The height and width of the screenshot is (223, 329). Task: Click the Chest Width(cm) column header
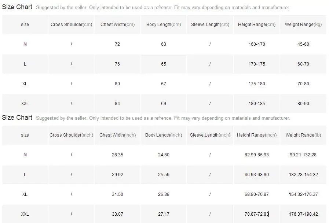(117, 25)
